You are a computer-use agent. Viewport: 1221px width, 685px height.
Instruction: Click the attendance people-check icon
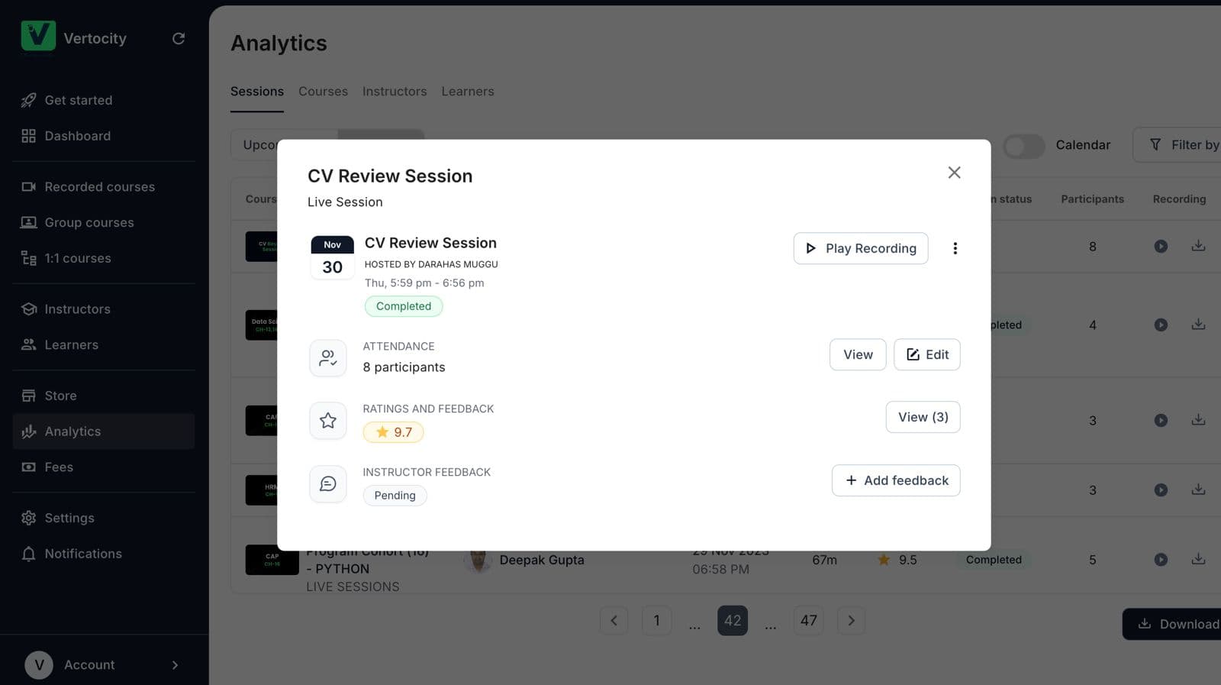(x=328, y=358)
